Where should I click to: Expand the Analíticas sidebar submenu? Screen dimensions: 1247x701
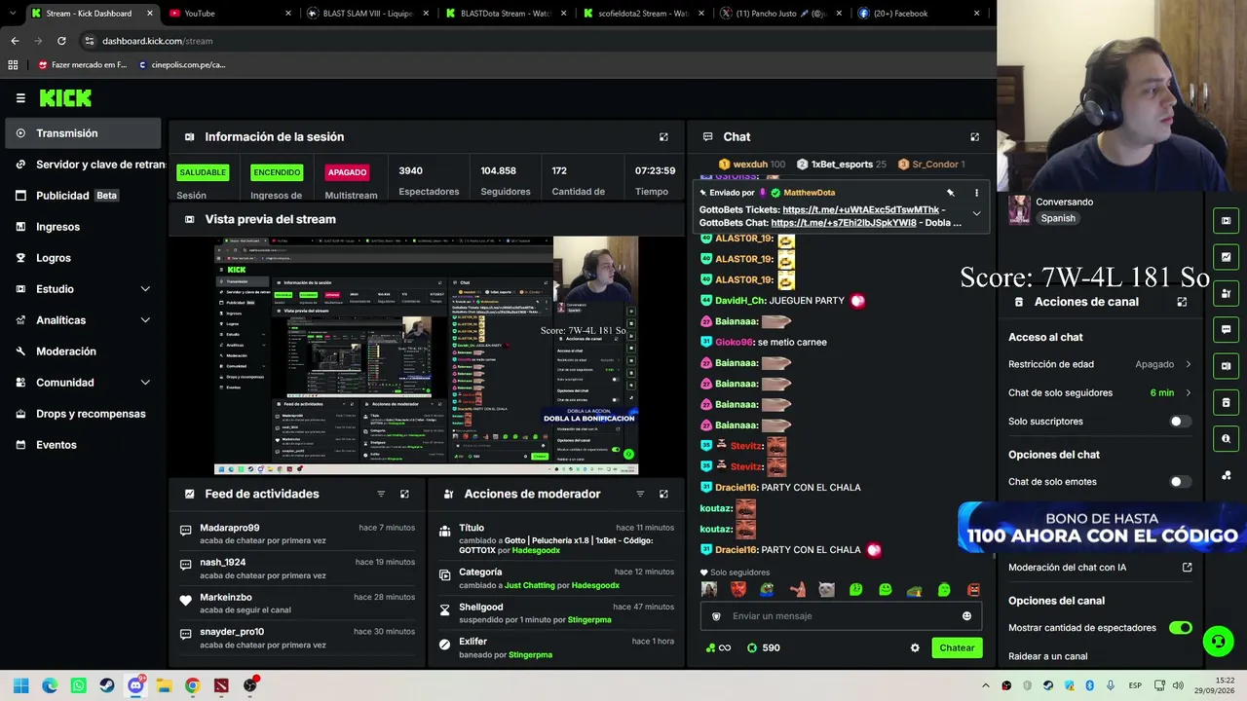[83, 320]
